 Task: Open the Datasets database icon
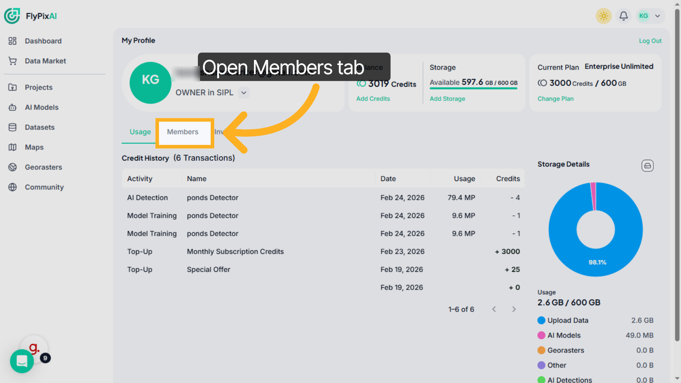[12, 127]
